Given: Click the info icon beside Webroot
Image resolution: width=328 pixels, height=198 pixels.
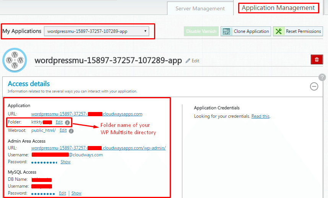Looking at the screenshot, I should point(71,131).
